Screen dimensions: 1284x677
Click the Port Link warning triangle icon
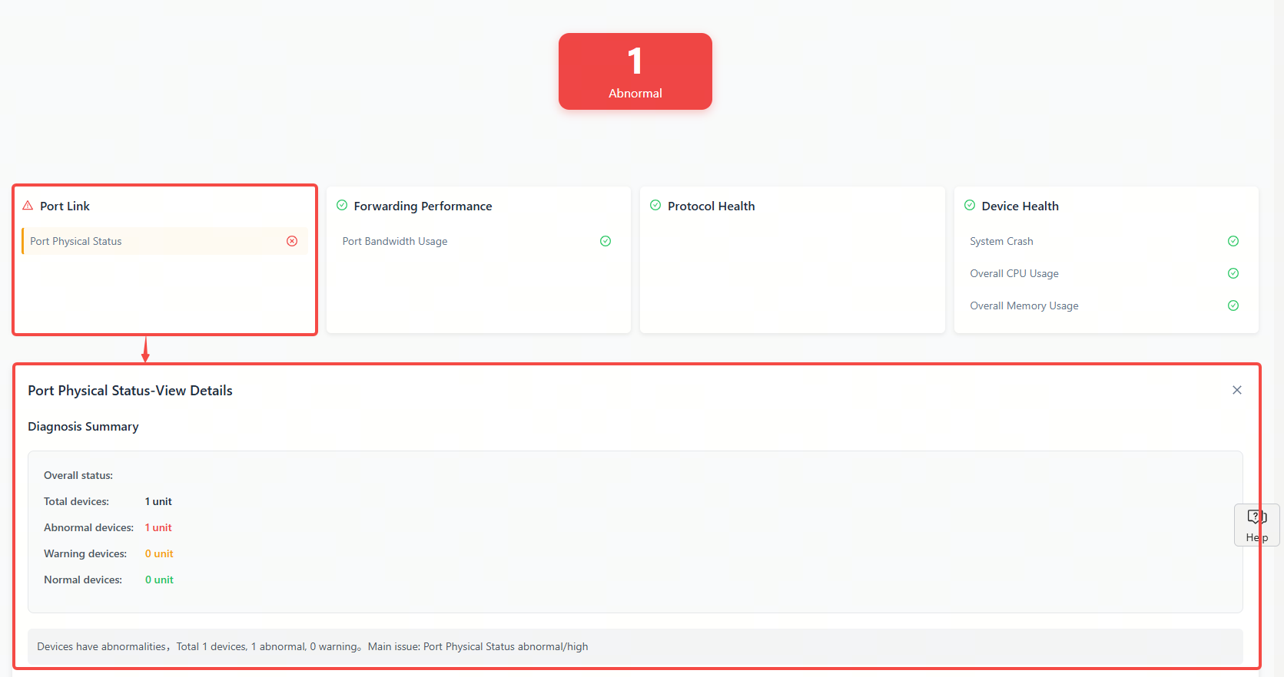click(28, 206)
